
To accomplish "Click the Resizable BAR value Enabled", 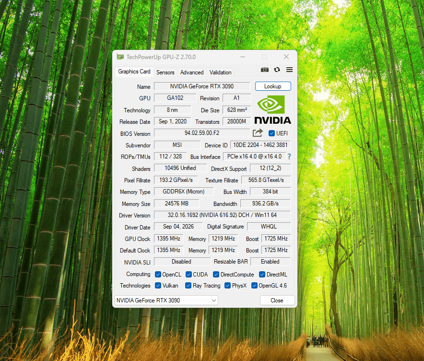I will 271,262.
